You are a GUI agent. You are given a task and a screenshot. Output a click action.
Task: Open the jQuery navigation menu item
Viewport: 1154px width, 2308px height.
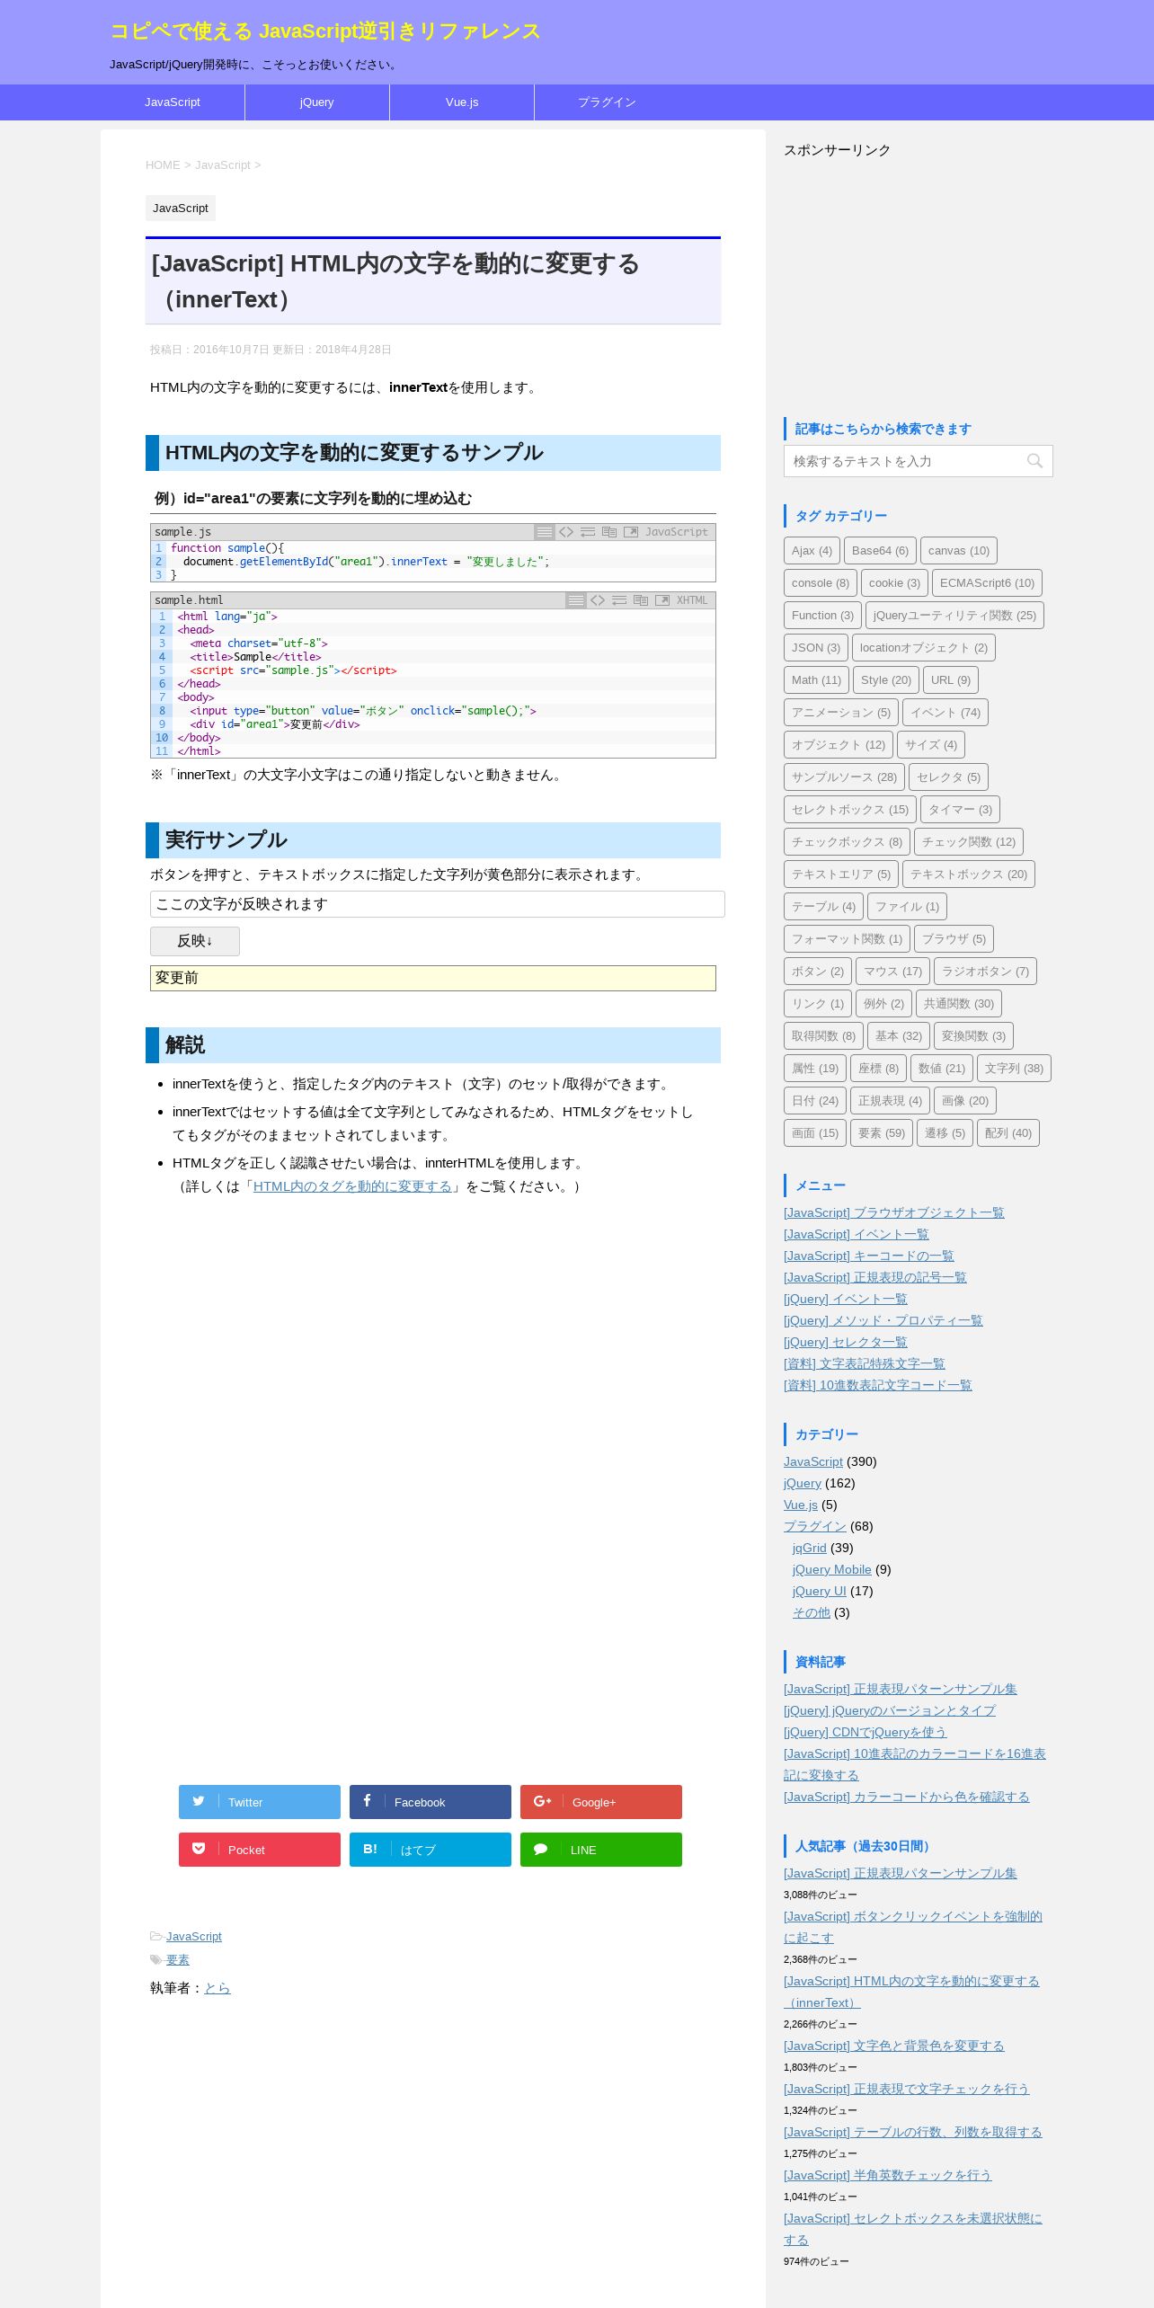click(317, 102)
